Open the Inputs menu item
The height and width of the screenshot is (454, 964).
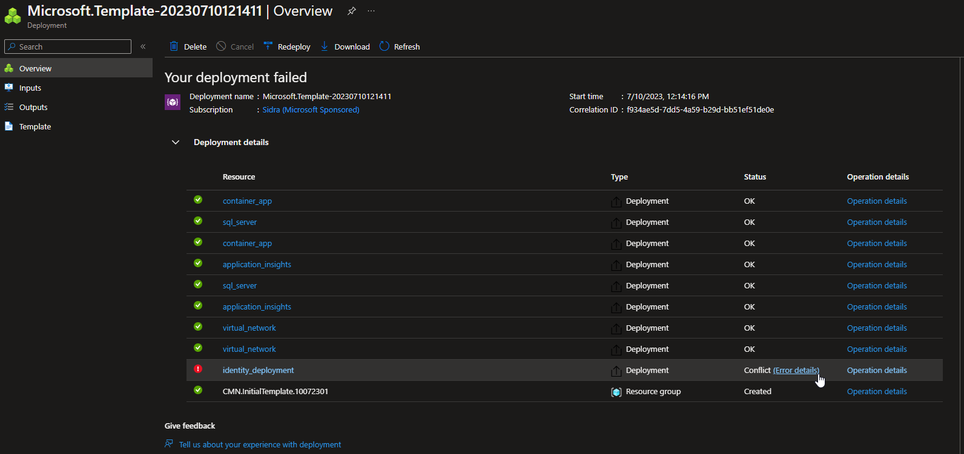30,88
